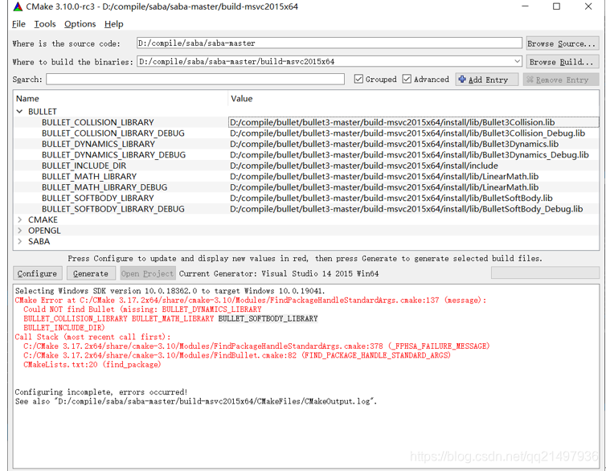606x471 pixels.
Task: Select the BULLET_MATH_LIBRARY_DEBUG entry
Action: click(104, 187)
